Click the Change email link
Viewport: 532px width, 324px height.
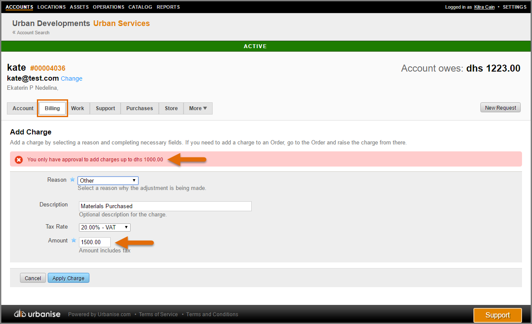click(72, 79)
